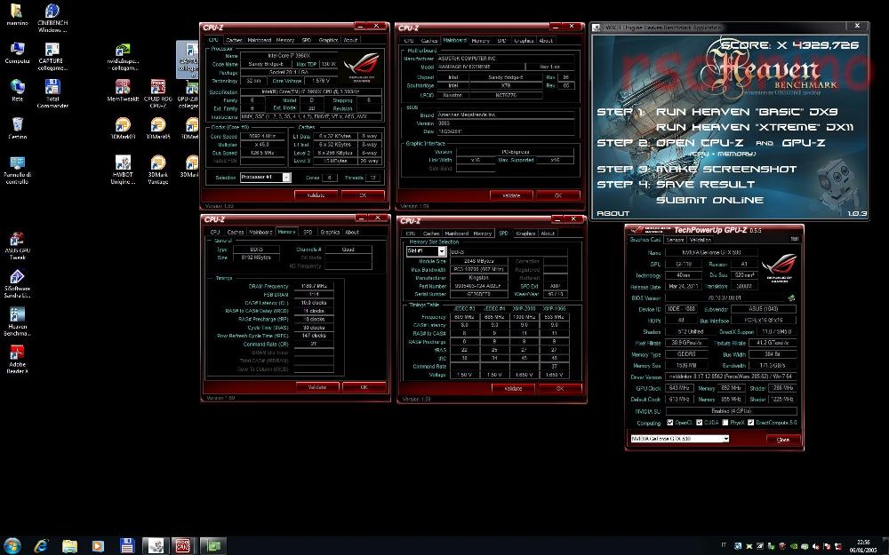Open Internet Explorer from the taskbar
The height and width of the screenshot is (555, 889).
click(x=41, y=545)
